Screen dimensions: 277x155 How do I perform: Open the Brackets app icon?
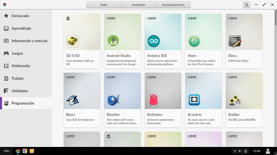194,100
